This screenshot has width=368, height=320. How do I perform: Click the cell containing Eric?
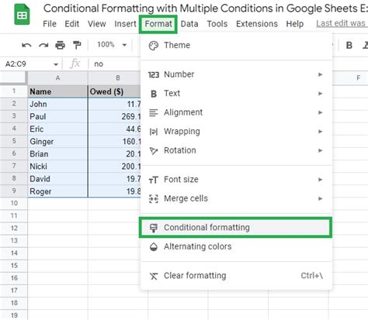point(57,129)
